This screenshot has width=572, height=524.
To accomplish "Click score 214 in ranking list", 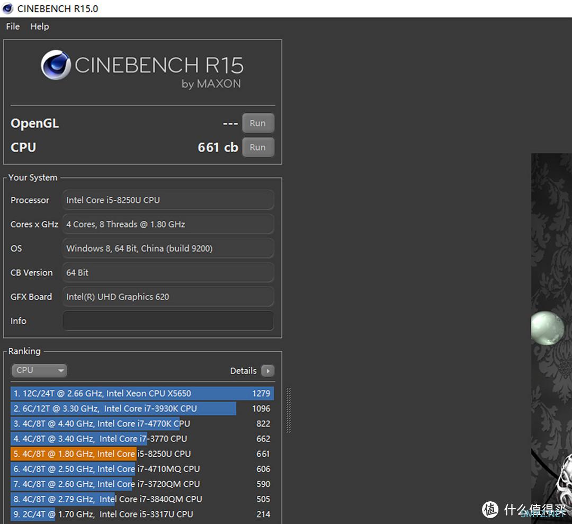I will (x=263, y=514).
